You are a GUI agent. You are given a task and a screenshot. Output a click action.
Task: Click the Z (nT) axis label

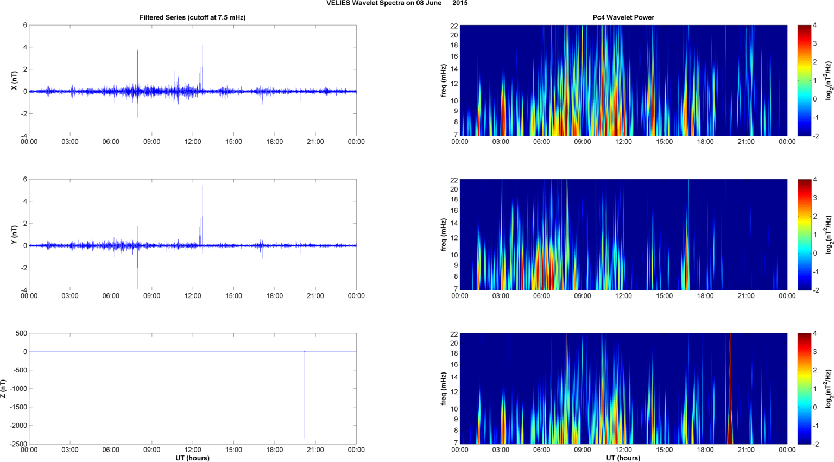pyautogui.click(x=3, y=389)
